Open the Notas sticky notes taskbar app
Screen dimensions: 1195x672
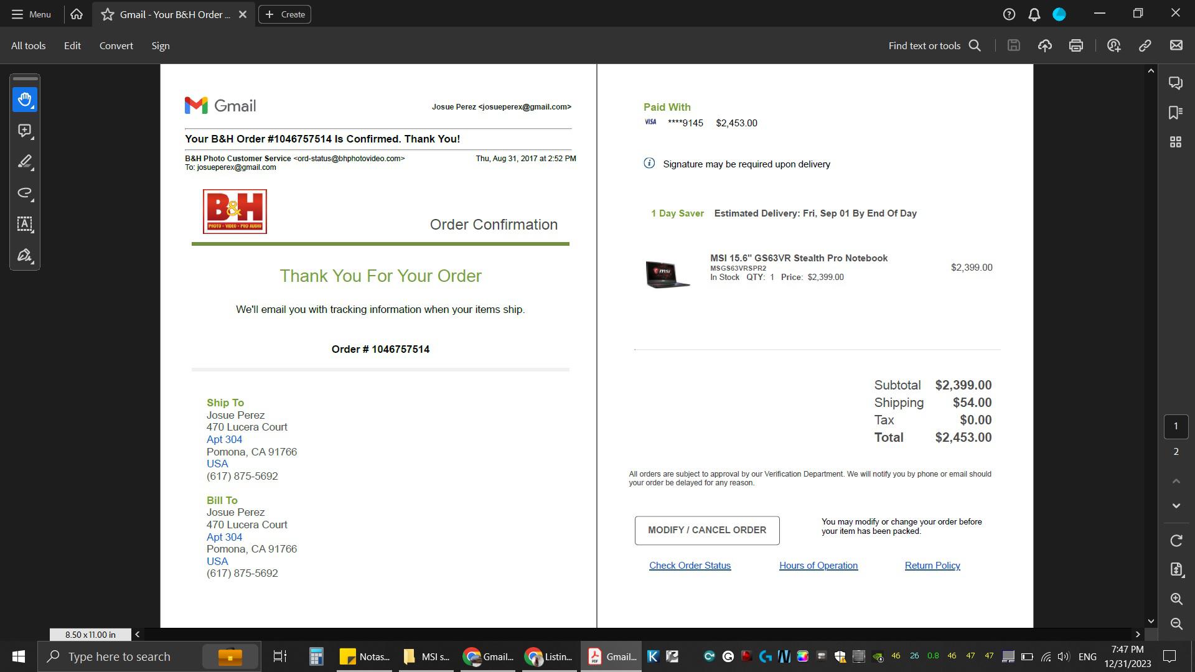[x=365, y=656]
